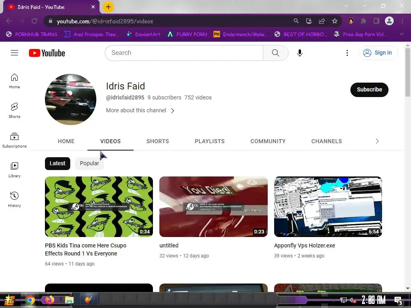Click title 'Apponfly Vps Holzer.exe'

coord(305,246)
